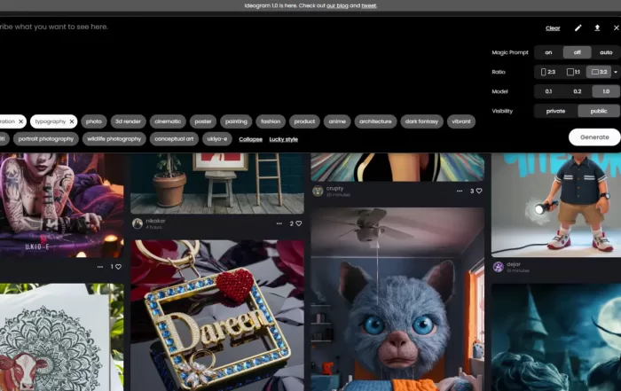Open the 'tweet' link in banner

pyautogui.click(x=369, y=5)
